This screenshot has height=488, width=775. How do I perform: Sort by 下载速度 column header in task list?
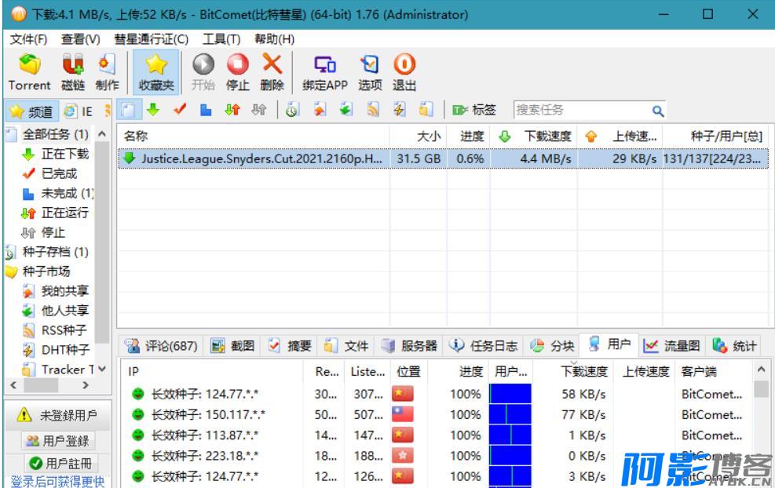tap(534, 136)
